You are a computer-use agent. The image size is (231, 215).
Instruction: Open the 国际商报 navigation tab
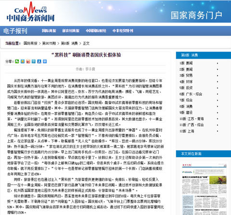click(49, 31)
